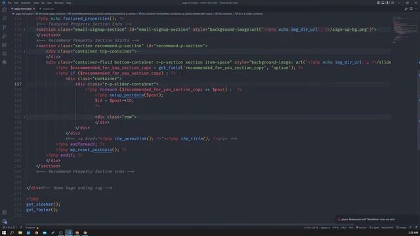Open the Go menu
Viewport: 420px width, 236px height.
click(x=43, y=3)
